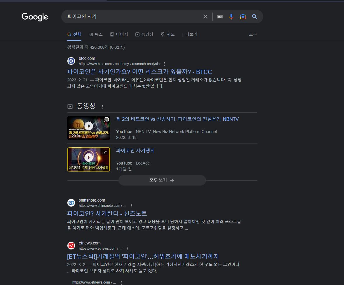
Task: Click the video section play icon
Action: click(70, 106)
